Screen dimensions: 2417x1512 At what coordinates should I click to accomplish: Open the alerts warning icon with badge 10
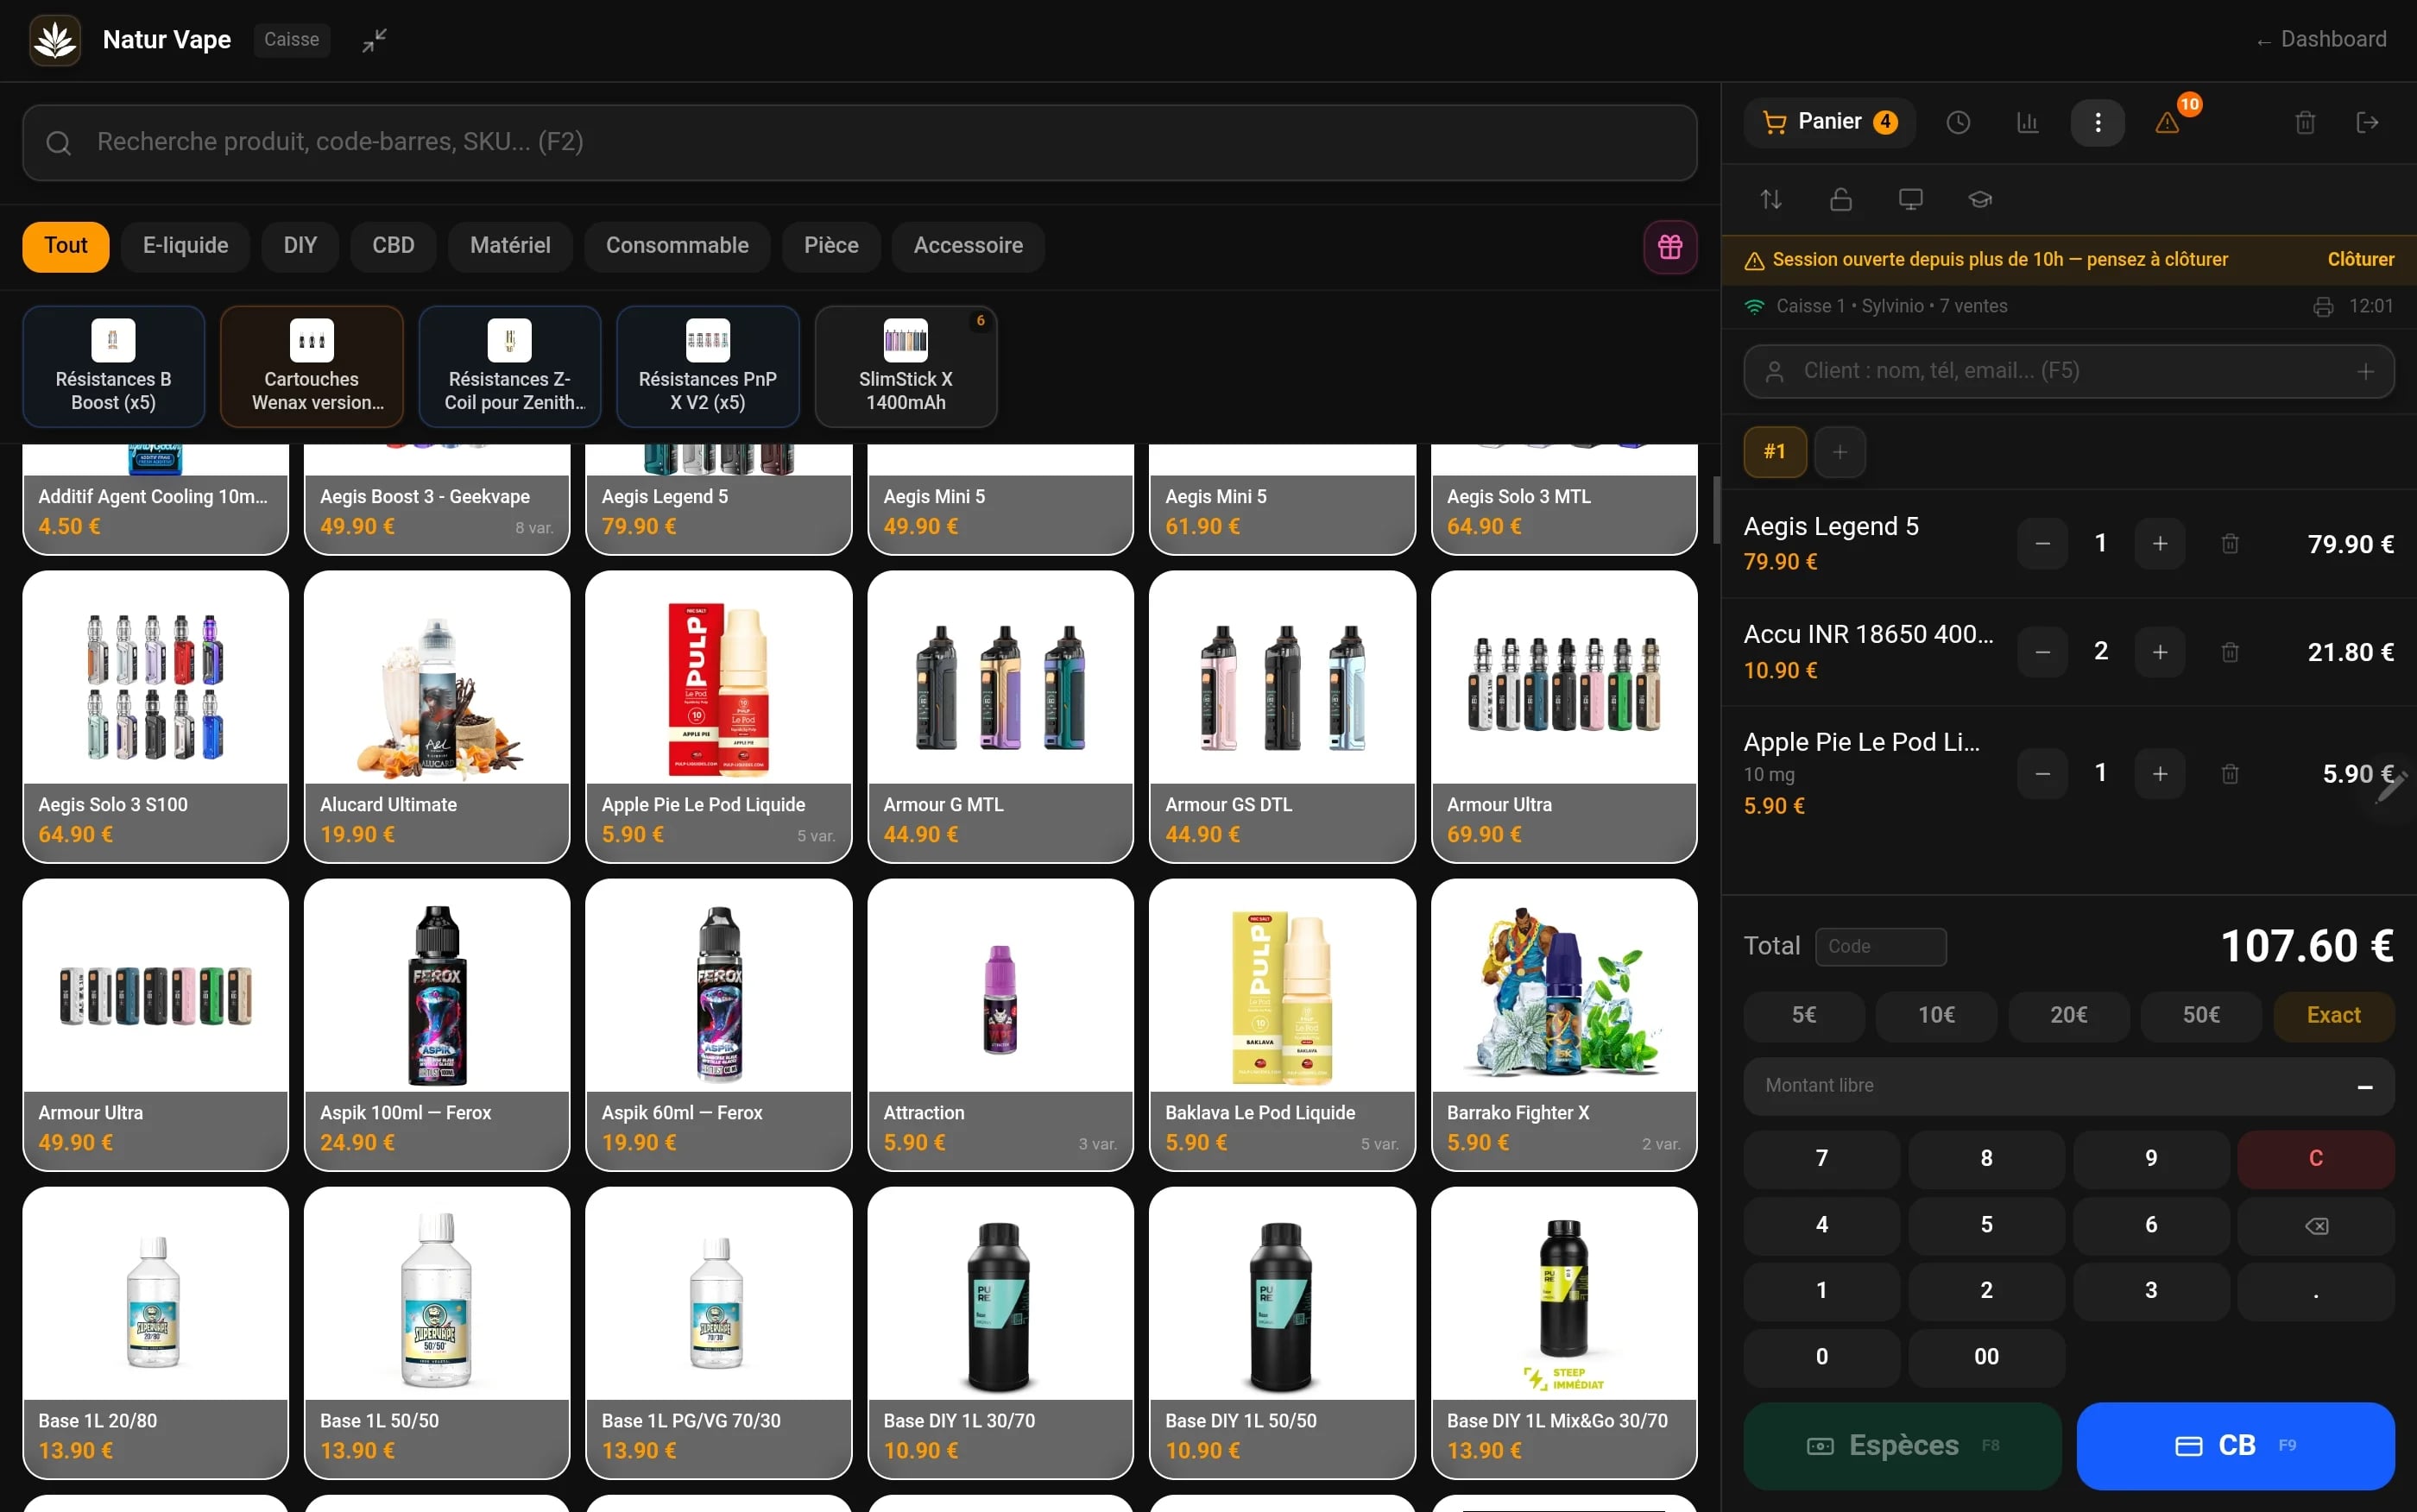pos(2167,122)
